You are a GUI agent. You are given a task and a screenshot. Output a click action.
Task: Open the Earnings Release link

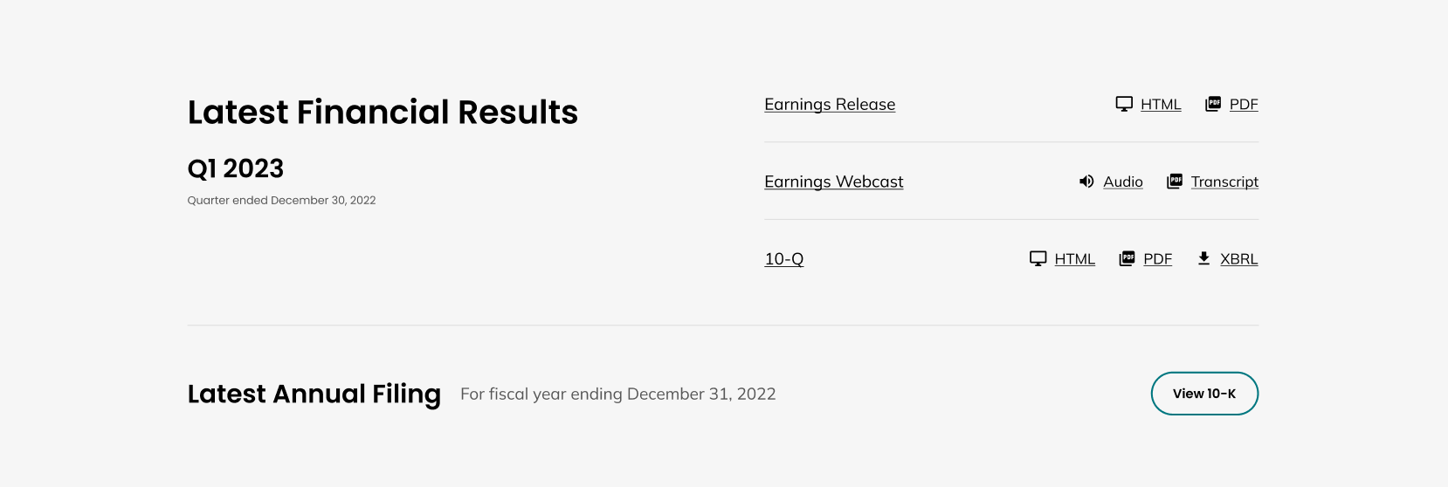pos(830,105)
